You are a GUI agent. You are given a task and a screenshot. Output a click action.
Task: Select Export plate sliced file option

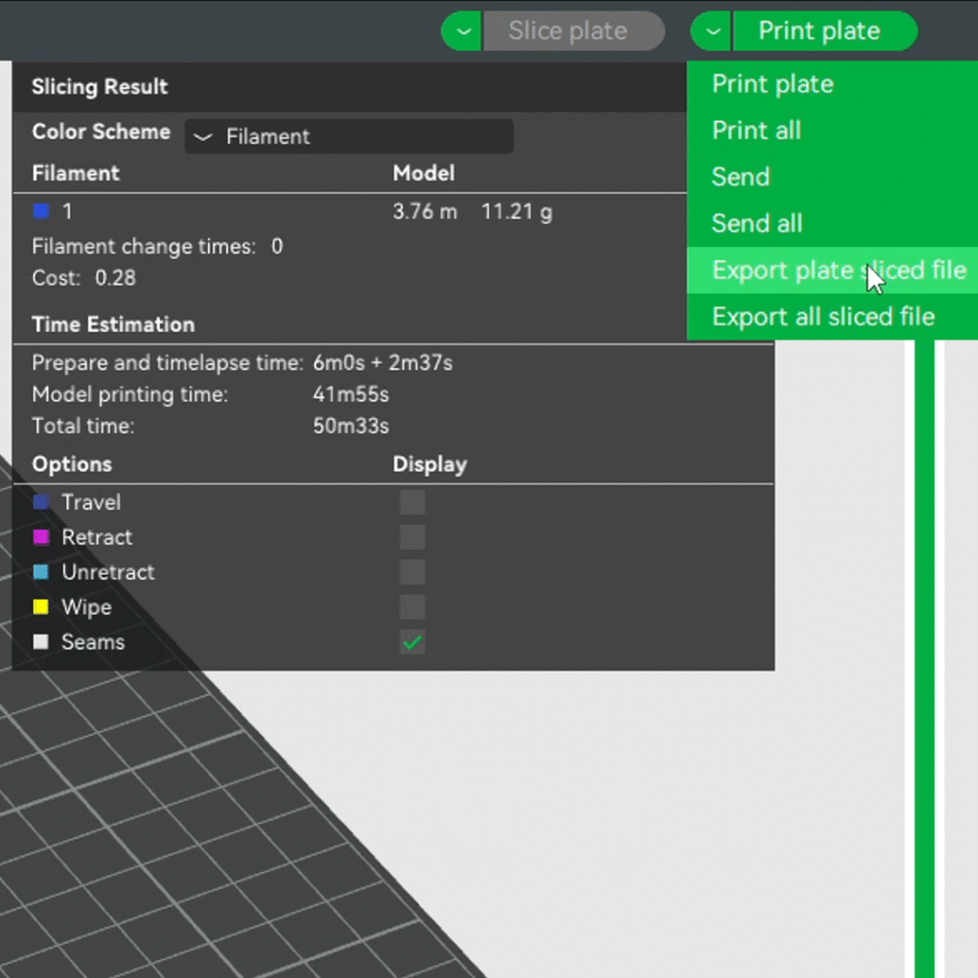838,270
